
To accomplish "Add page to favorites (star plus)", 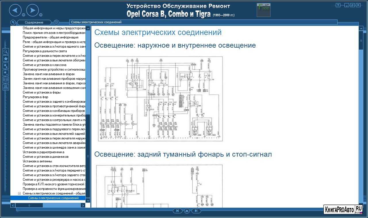I will coord(6,66).
